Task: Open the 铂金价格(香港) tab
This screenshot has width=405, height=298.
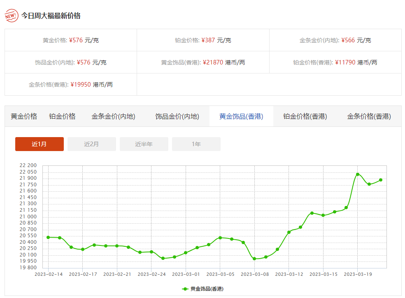Action: [x=304, y=116]
